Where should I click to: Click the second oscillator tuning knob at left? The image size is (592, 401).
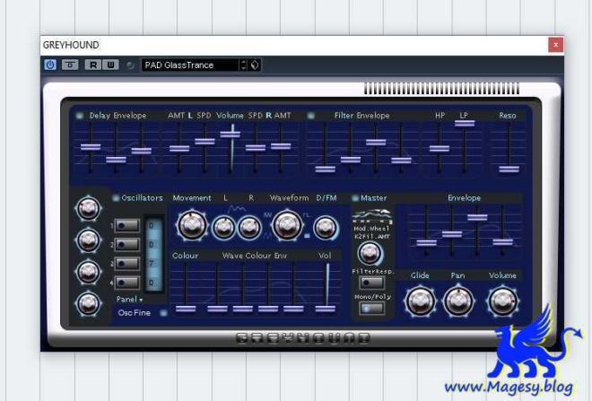click(x=88, y=240)
